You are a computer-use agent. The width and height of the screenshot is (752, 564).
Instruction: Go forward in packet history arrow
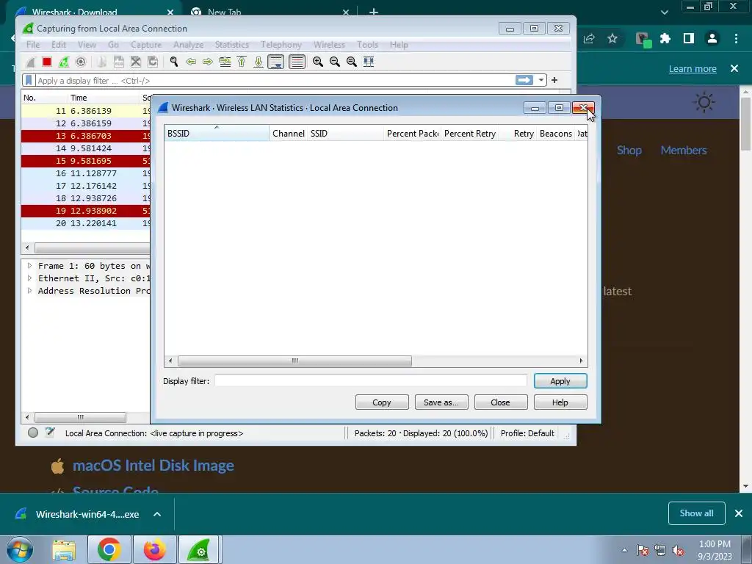(x=208, y=62)
